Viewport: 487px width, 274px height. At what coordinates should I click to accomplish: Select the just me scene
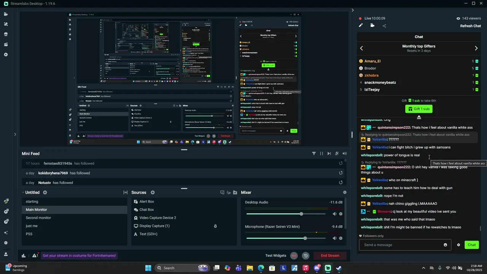(74, 226)
